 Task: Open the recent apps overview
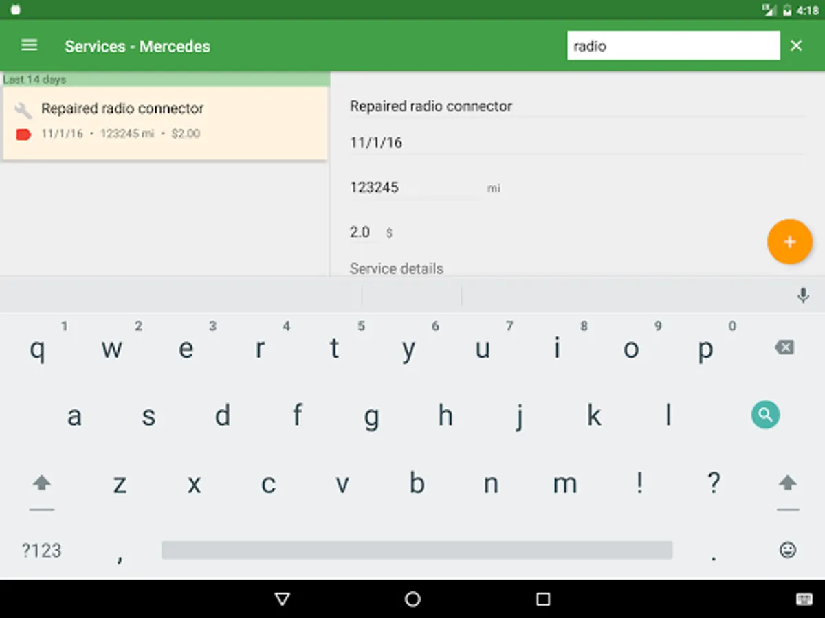tap(543, 599)
